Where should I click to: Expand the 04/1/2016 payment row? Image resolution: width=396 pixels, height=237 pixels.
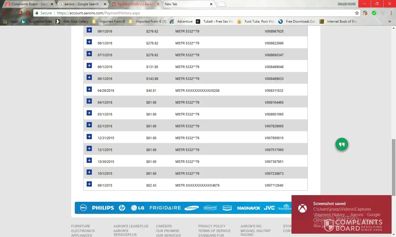(89, 101)
